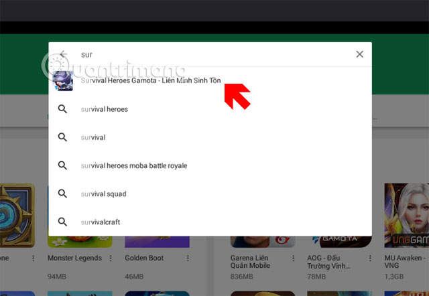Viewport: 429px width, 296px height.
Task: Click the MU Awaken game thumbnail
Action: tap(407, 216)
